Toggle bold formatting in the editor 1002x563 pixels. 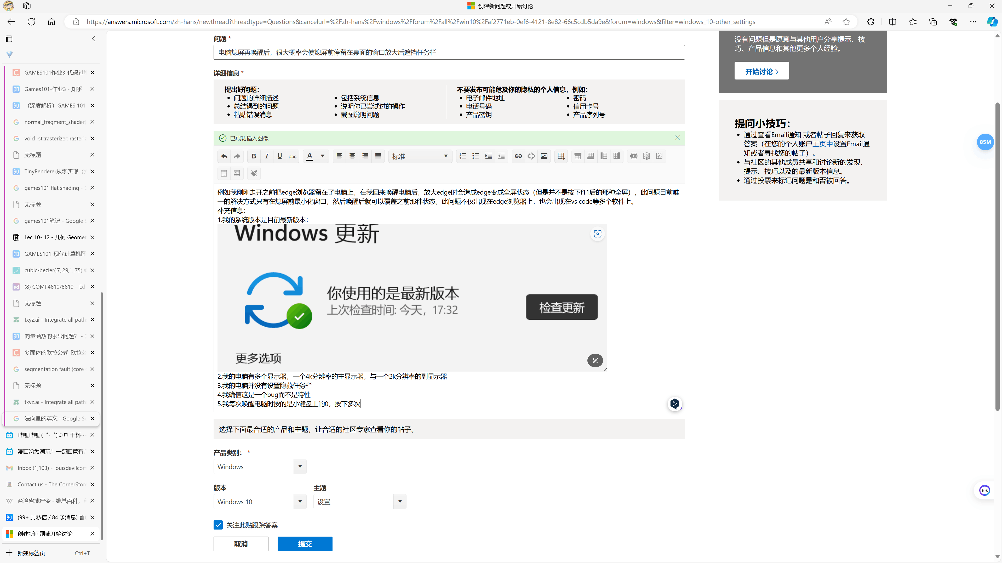pos(254,156)
